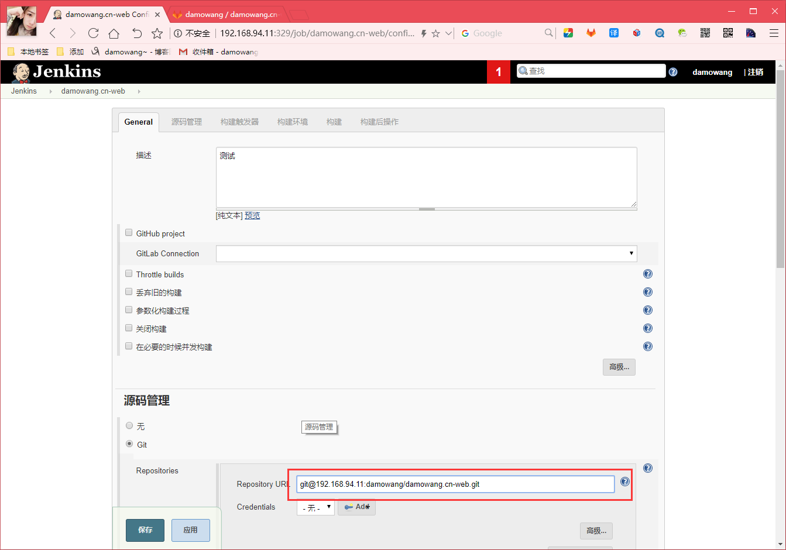Viewport: 786px width, 550px height.
Task: Click the magnifier in Google search box
Action: (548, 33)
